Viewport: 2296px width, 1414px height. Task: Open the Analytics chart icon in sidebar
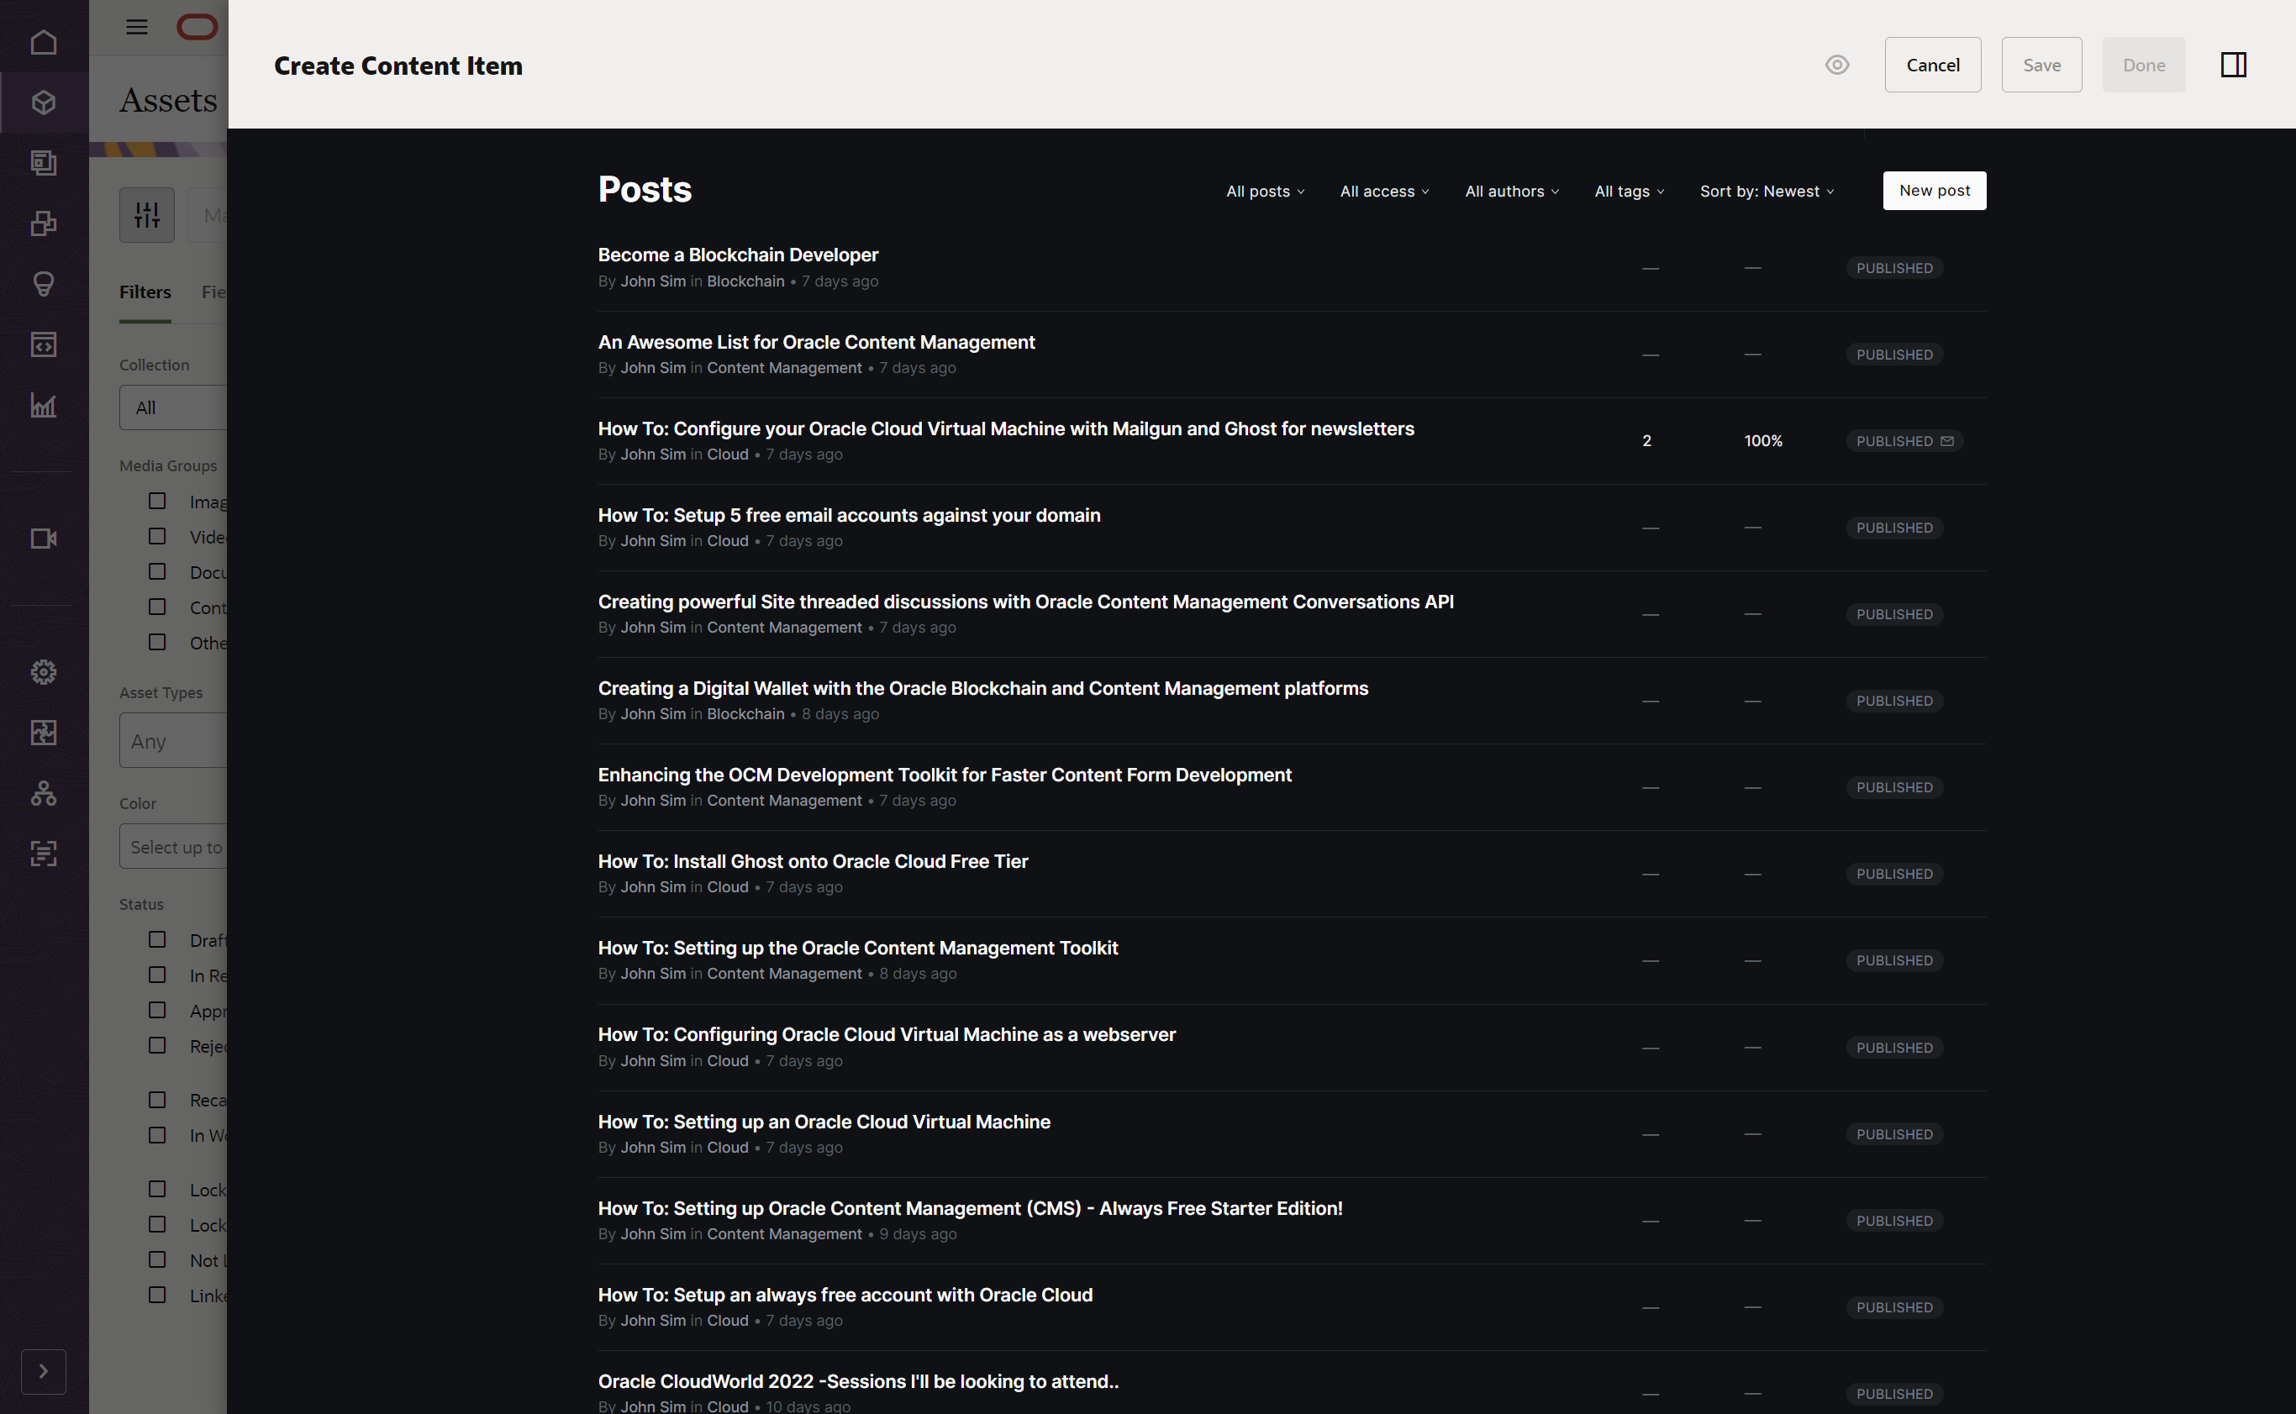43,406
